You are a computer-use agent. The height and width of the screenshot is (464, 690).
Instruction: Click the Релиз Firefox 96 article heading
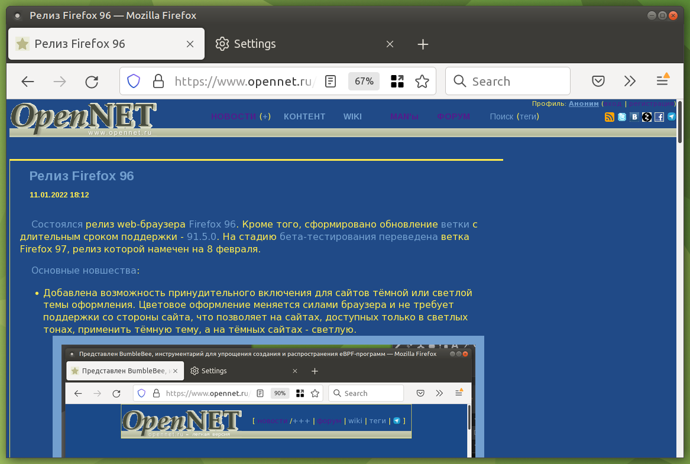coord(82,176)
